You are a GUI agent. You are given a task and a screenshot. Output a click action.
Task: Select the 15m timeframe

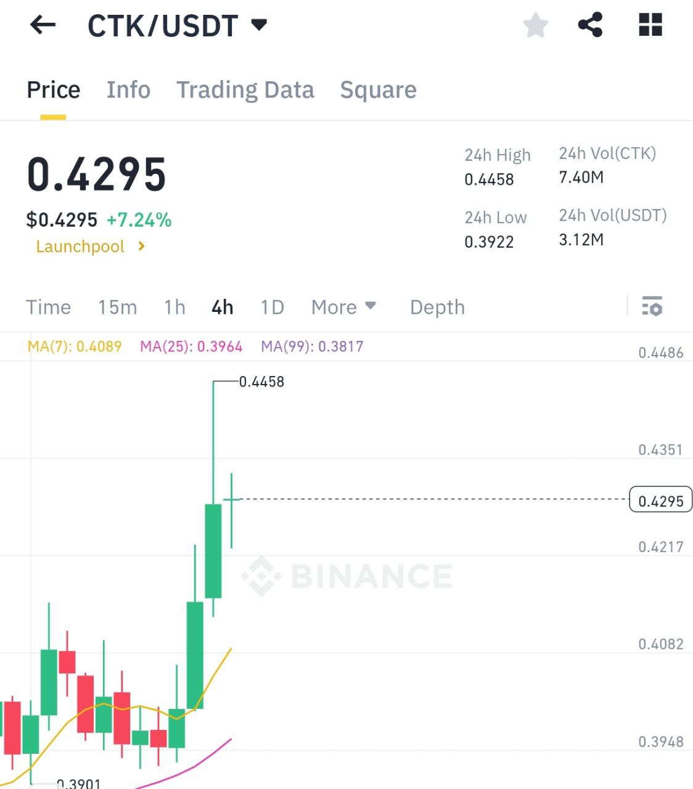coord(117,307)
